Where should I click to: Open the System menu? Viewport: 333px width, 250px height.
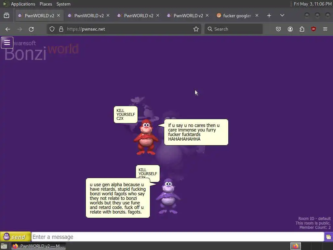point(63,4)
